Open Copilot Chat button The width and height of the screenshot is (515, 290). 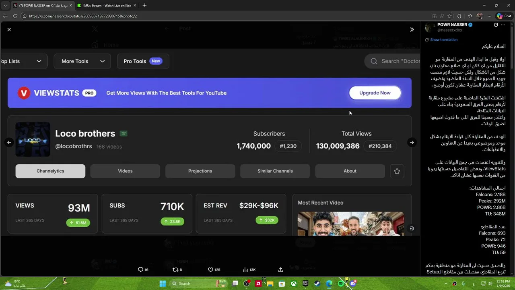click(x=504, y=16)
